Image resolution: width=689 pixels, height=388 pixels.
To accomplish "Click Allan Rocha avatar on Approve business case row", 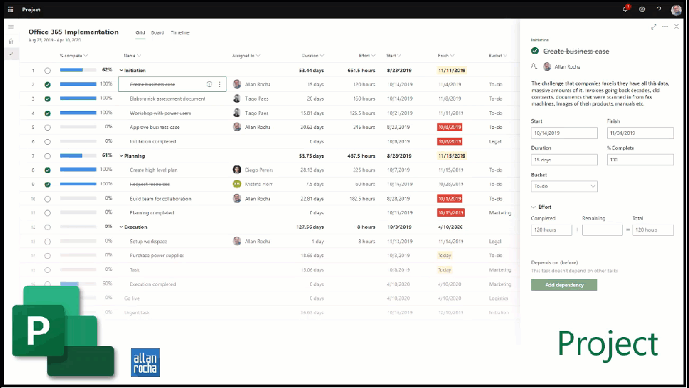I will click(x=237, y=127).
